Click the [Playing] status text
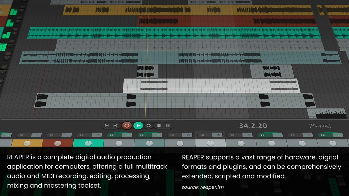 pos(320,126)
